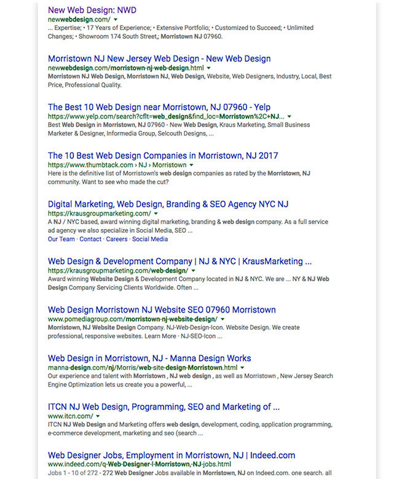Open ITCN NJ Web Design result title
The image size is (418, 479).
(164, 407)
